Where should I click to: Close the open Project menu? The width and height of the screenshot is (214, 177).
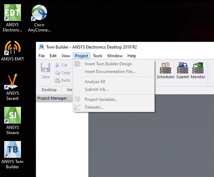click(81, 56)
